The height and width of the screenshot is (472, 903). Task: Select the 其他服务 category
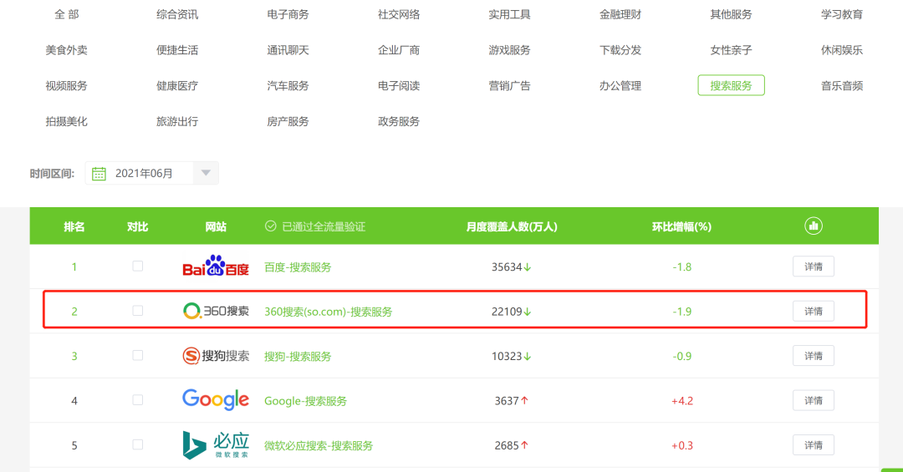[731, 14]
